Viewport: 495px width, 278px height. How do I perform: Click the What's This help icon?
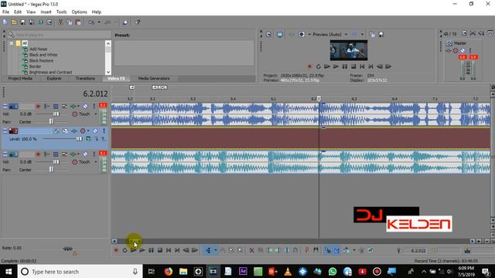[x=138, y=22]
